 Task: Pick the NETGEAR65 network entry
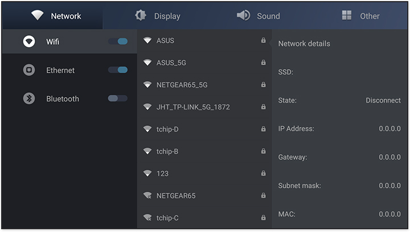176,196
